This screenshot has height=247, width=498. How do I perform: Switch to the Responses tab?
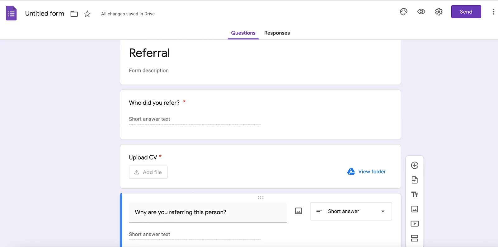point(277,33)
